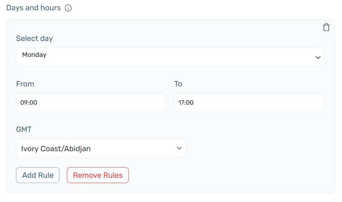Screen dimensions: 342x202
Task: Click the chevron on Ivory Coast/Abidjan selector
Action: click(179, 148)
